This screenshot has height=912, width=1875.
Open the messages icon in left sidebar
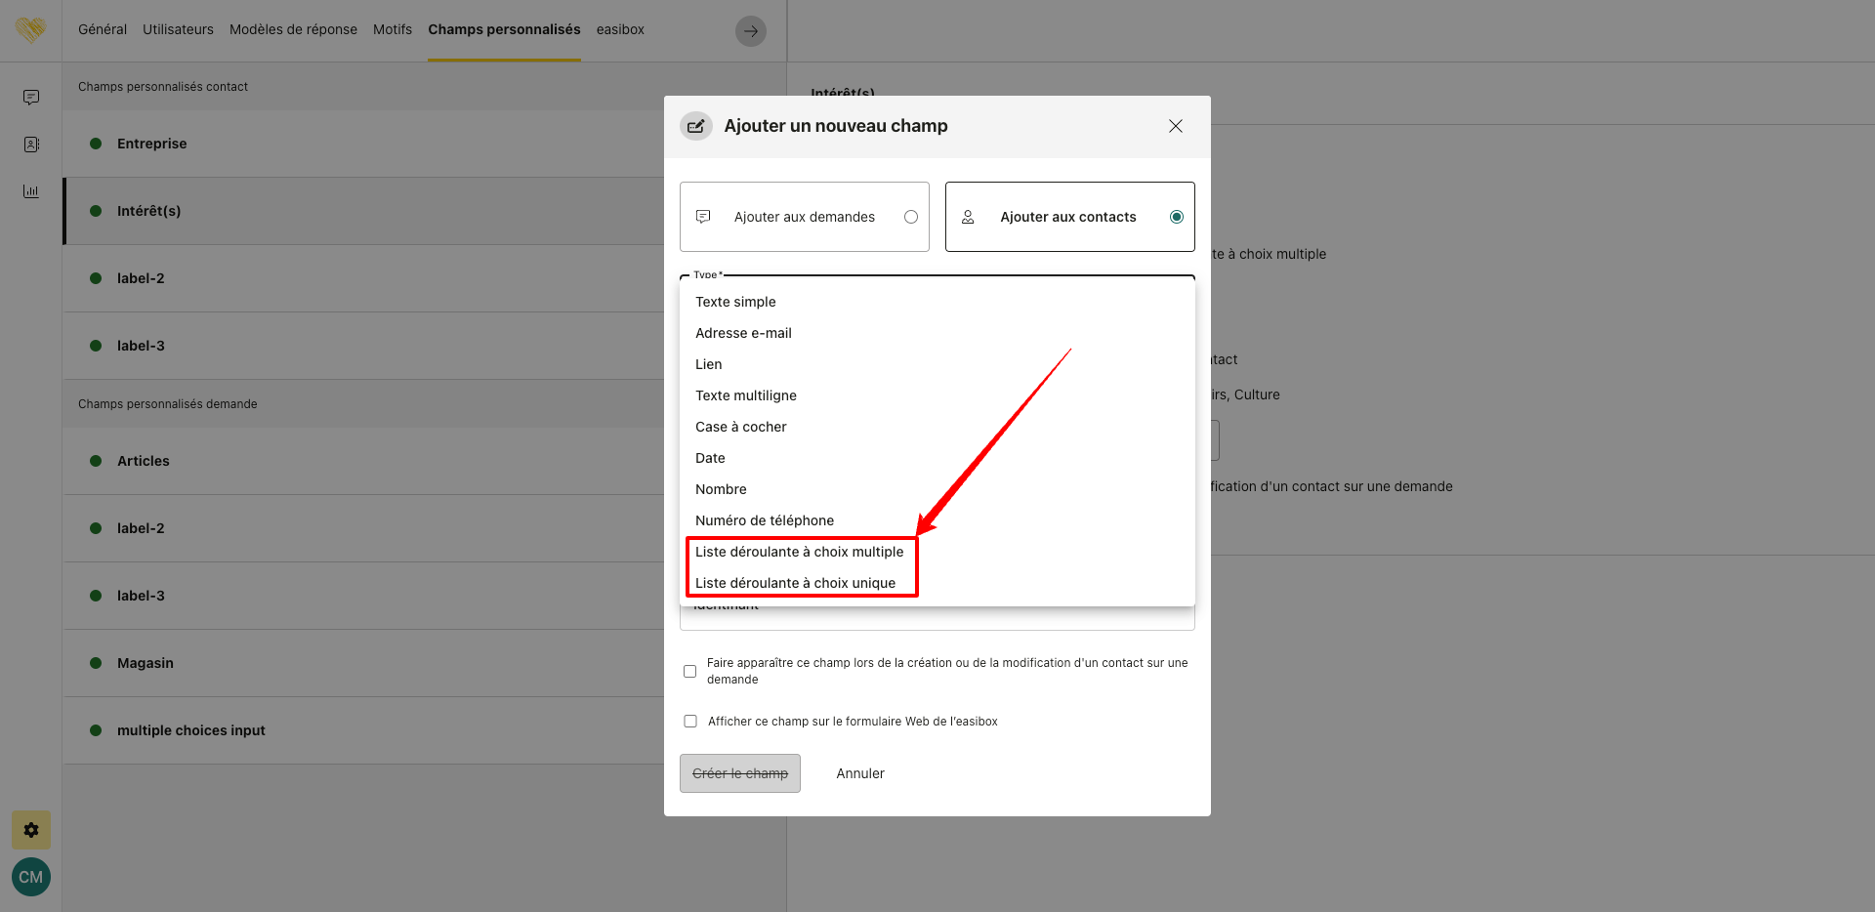click(x=31, y=98)
